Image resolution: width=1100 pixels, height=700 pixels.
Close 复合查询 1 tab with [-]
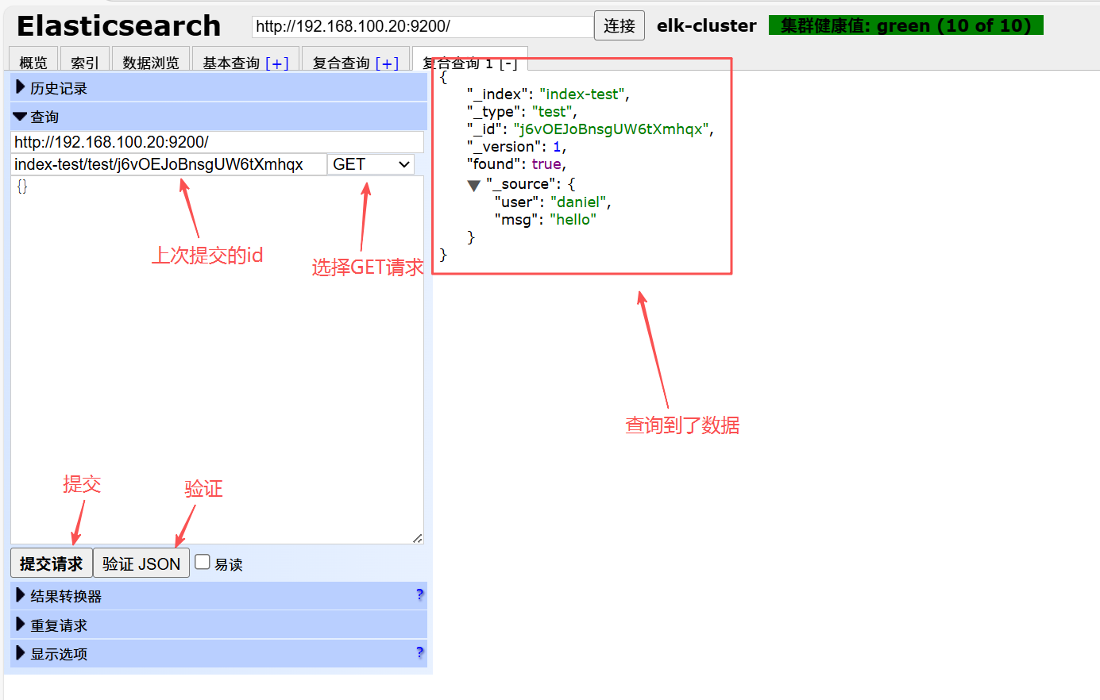(x=508, y=63)
